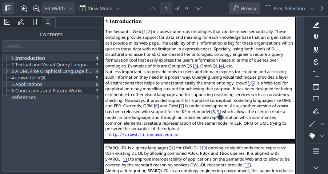Select the Highlighter annotation tool

[x=316, y=25]
